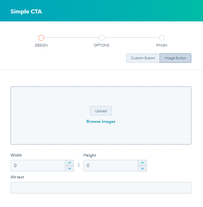
Task: Click the Width increase arrow
Action: [70, 163]
